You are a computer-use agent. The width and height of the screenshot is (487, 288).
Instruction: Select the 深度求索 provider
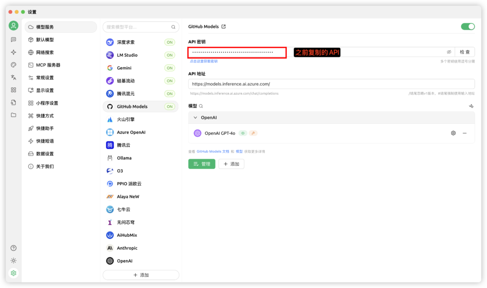click(141, 42)
